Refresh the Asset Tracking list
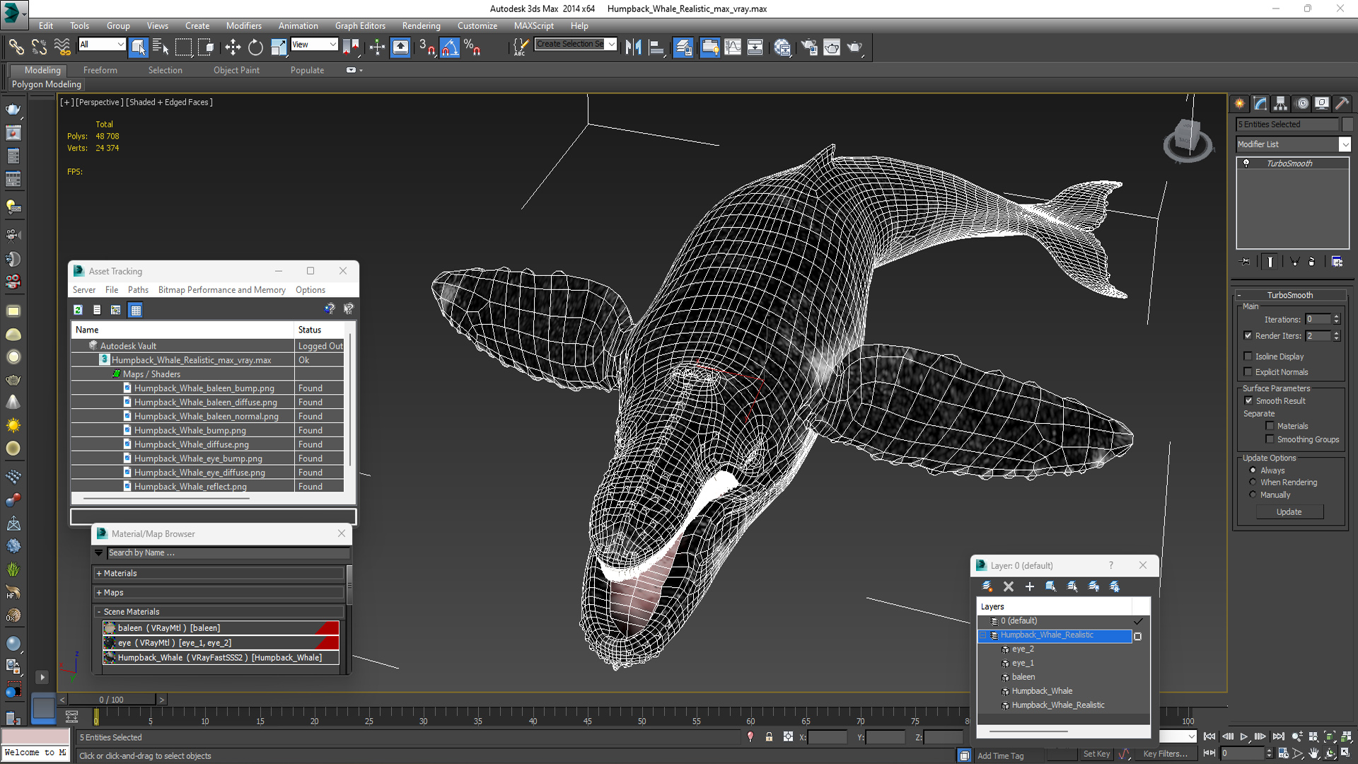Image resolution: width=1358 pixels, height=764 pixels. point(78,310)
